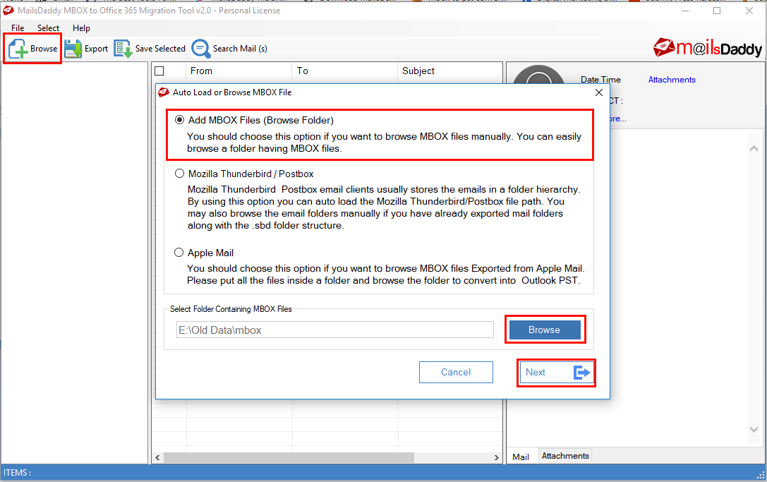Click the MBOX folder path input field

(335, 330)
